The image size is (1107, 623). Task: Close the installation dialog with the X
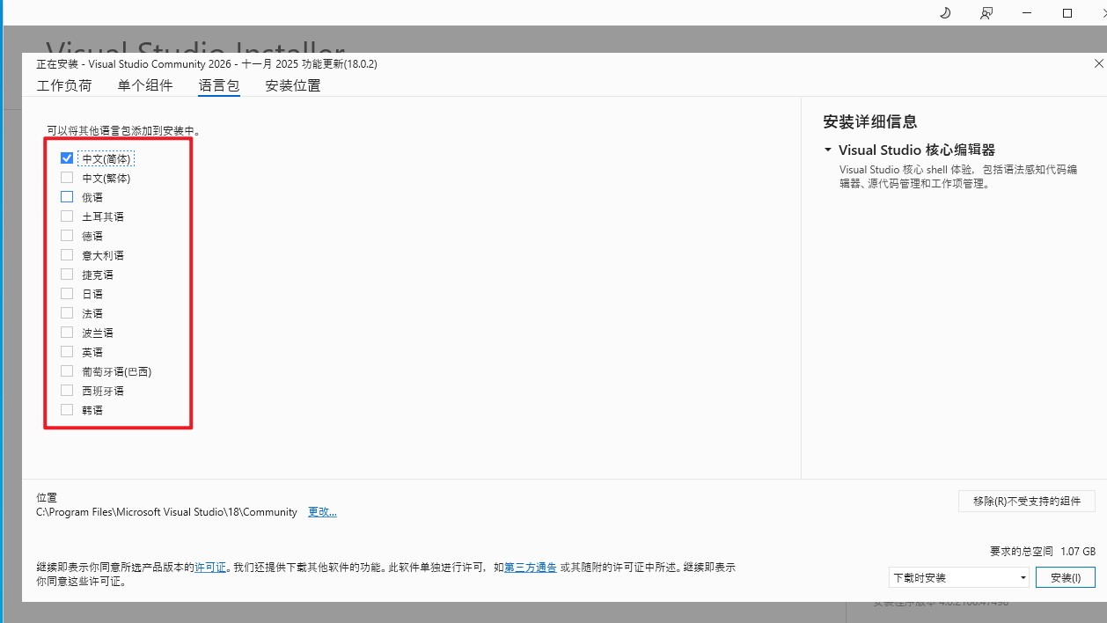coord(1098,64)
